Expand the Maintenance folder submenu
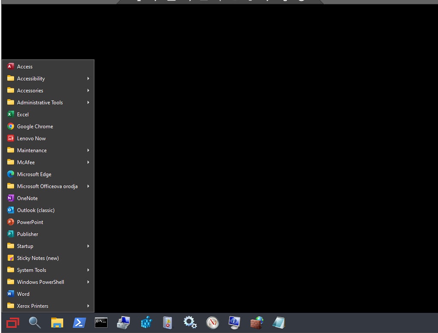Image resolution: width=438 pixels, height=333 pixels. [x=48, y=150]
